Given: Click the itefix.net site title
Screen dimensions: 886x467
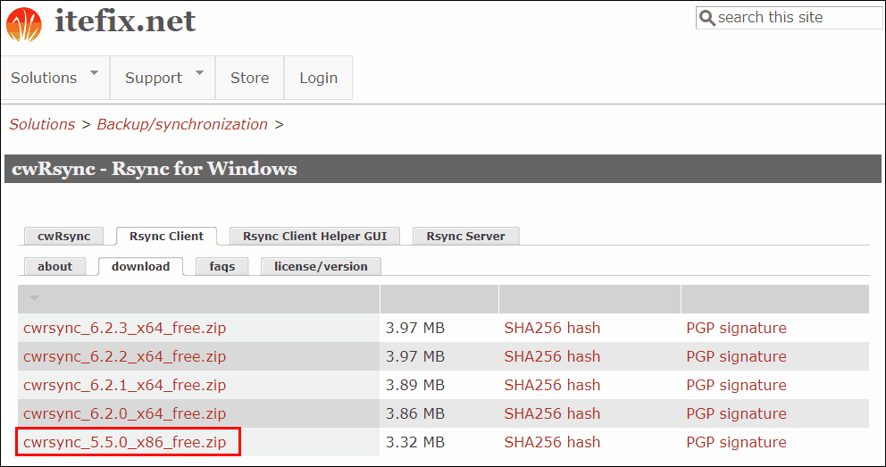Looking at the screenshot, I should (125, 21).
